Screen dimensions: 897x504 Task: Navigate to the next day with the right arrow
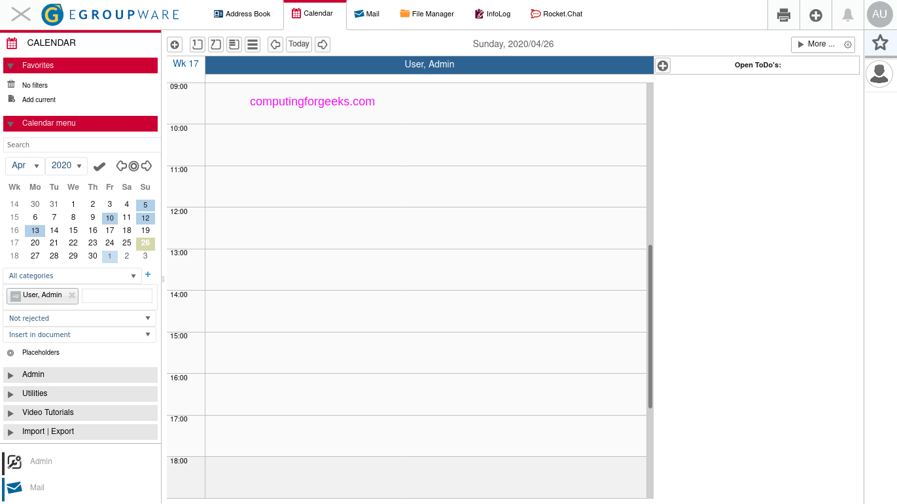[321, 44]
